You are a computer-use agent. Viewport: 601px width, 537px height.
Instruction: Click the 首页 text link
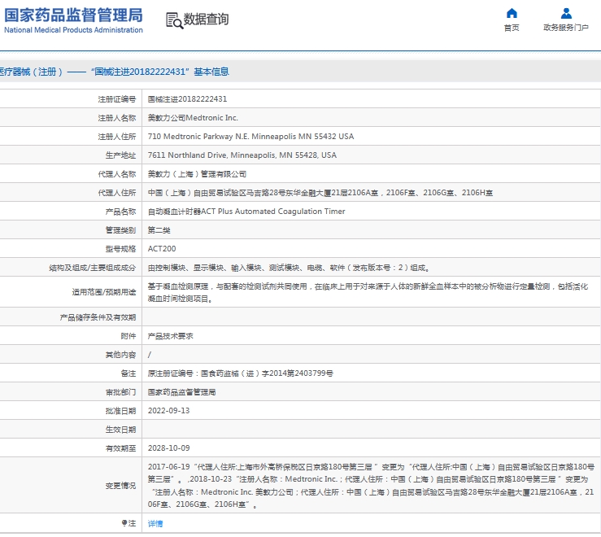coord(512,28)
